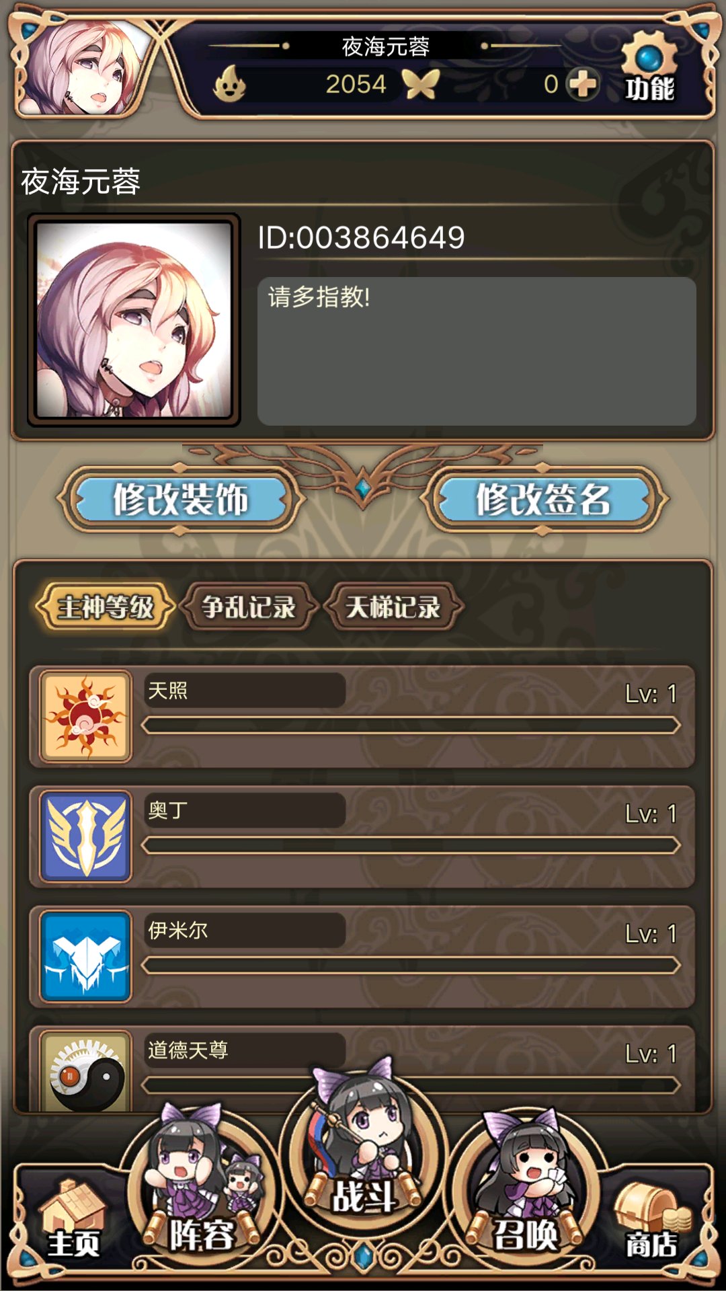726x1291 pixels.
Task: Select the 天照 sun emblem icon
Action: 85,717
